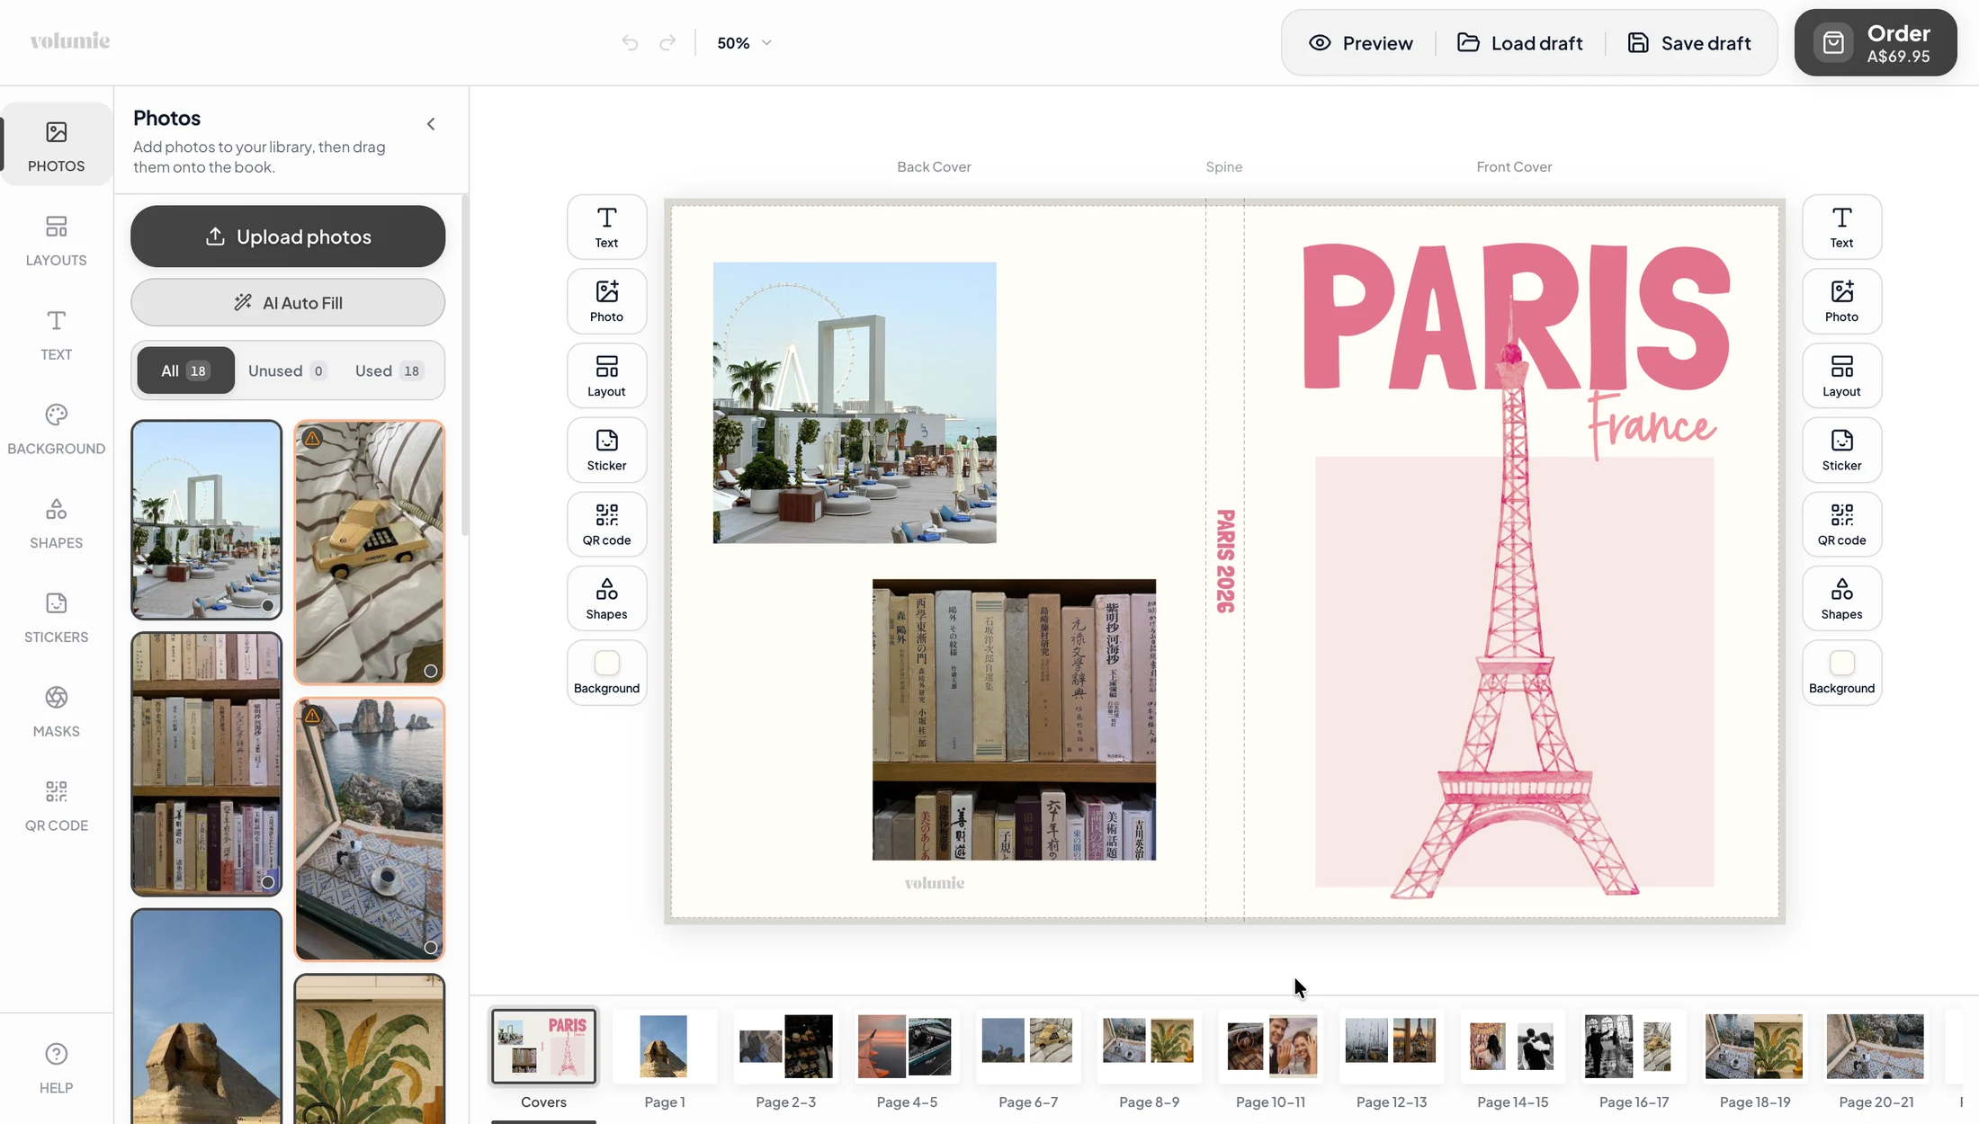Viewport: 1979px width, 1124px height.
Task: Open the Layouts sidebar panel
Action: pyautogui.click(x=56, y=240)
